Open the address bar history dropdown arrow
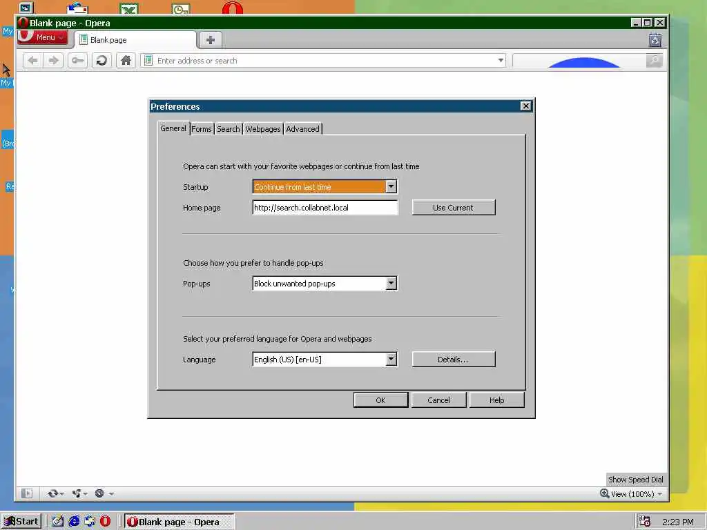 pyautogui.click(x=500, y=61)
